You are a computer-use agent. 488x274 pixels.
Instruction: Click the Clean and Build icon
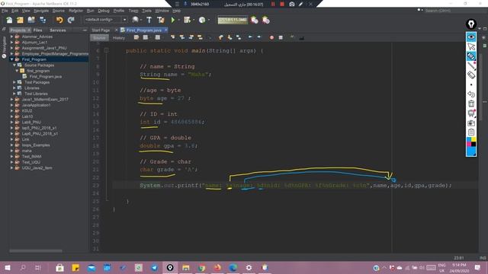[x=161, y=21]
